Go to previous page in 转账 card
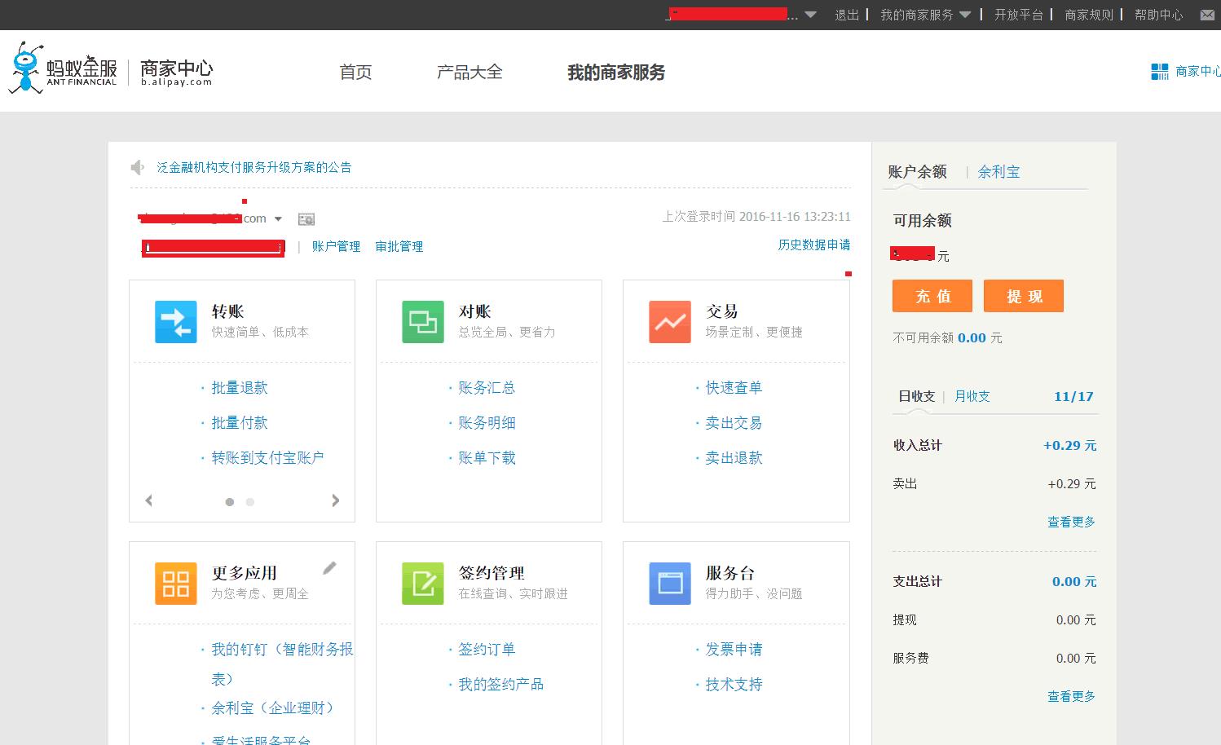 (149, 500)
